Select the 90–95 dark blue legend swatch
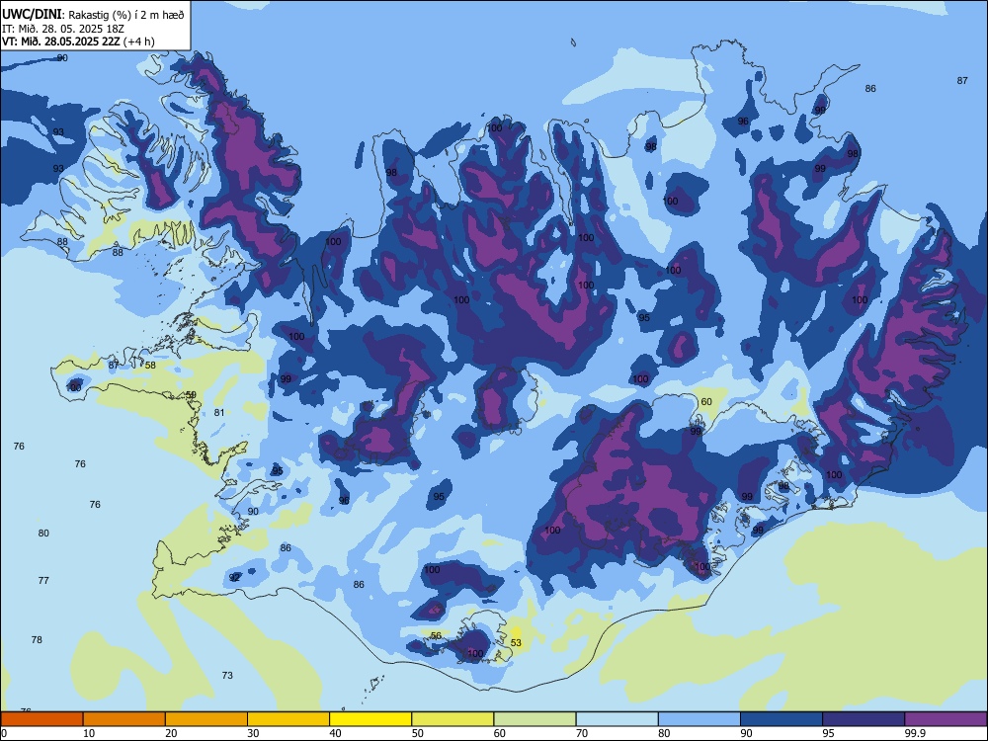988x741 pixels. (782, 719)
